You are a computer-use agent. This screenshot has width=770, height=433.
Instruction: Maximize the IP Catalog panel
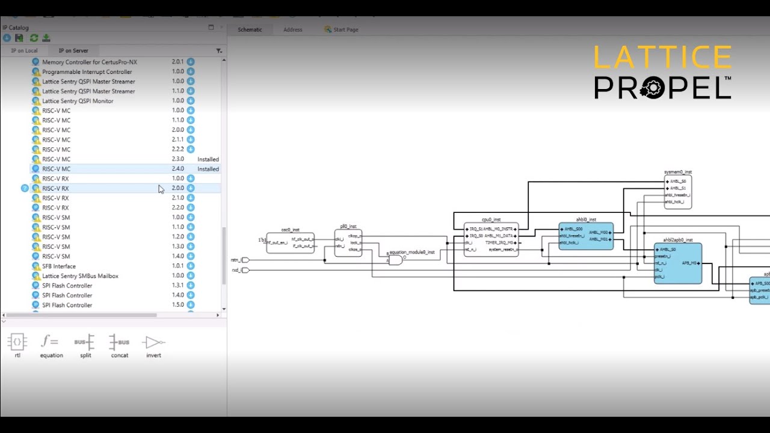click(211, 27)
